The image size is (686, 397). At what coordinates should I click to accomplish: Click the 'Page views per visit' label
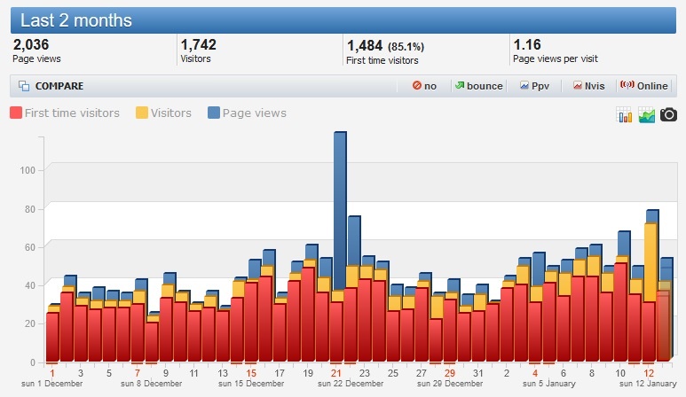tap(556, 59)
